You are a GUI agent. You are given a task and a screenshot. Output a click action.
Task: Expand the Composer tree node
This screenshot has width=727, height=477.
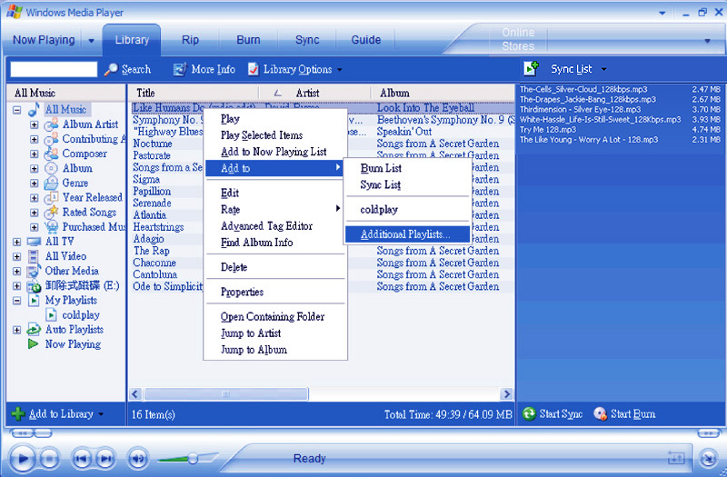pos(35,154)
